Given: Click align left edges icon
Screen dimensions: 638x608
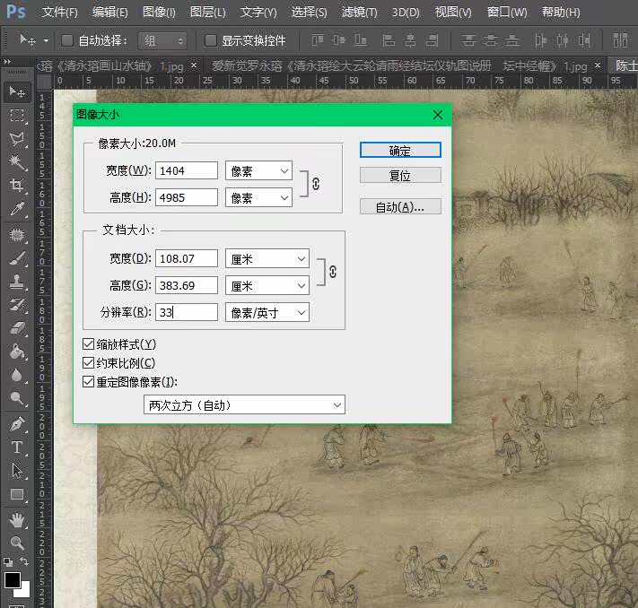Looking at the screenshot, I should pyautogui.click(x=389, y=40).
